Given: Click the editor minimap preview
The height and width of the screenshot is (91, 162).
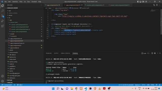Looking at the screenshot, I should (x=155, y=10).
